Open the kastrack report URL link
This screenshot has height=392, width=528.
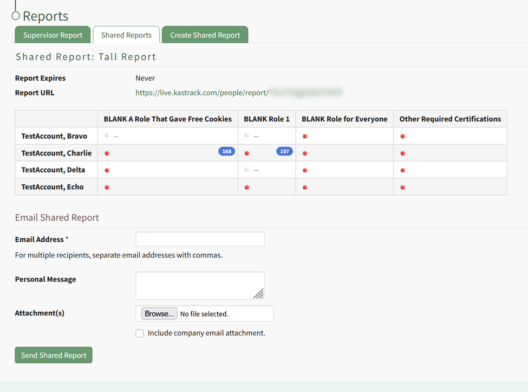[x=238, y=93]
